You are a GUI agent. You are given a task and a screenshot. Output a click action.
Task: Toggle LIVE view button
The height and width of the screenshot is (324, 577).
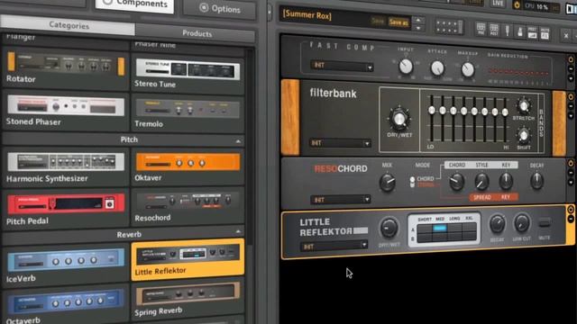tap(498, 4)
